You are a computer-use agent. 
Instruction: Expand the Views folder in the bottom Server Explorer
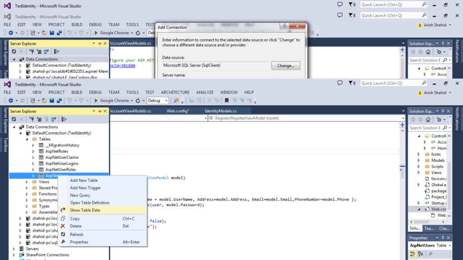click(x=27, y=182)
